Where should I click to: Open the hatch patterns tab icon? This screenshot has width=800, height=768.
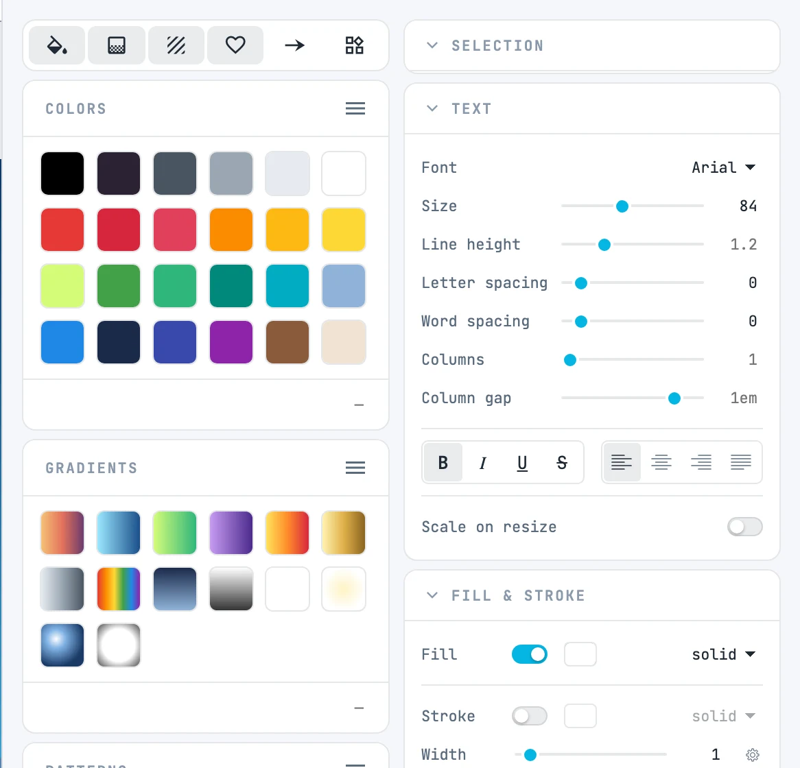[176, 45]
